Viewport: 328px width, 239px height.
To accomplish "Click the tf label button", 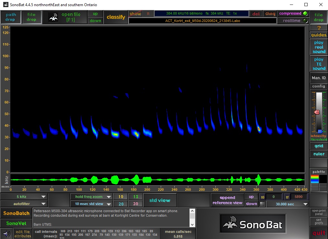I will (x=287, y=197).
